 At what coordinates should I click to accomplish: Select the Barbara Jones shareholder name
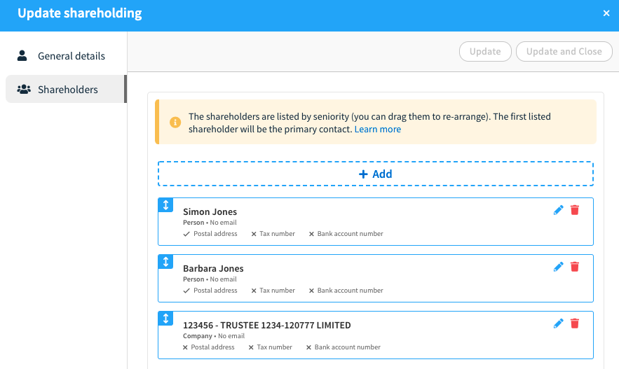[x=213, y=268]
